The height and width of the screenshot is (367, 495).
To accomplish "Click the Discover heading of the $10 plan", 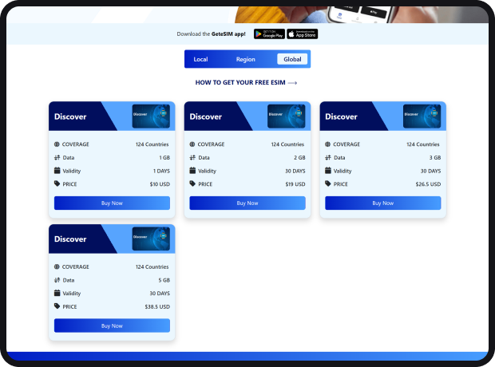I will (70, 116).
